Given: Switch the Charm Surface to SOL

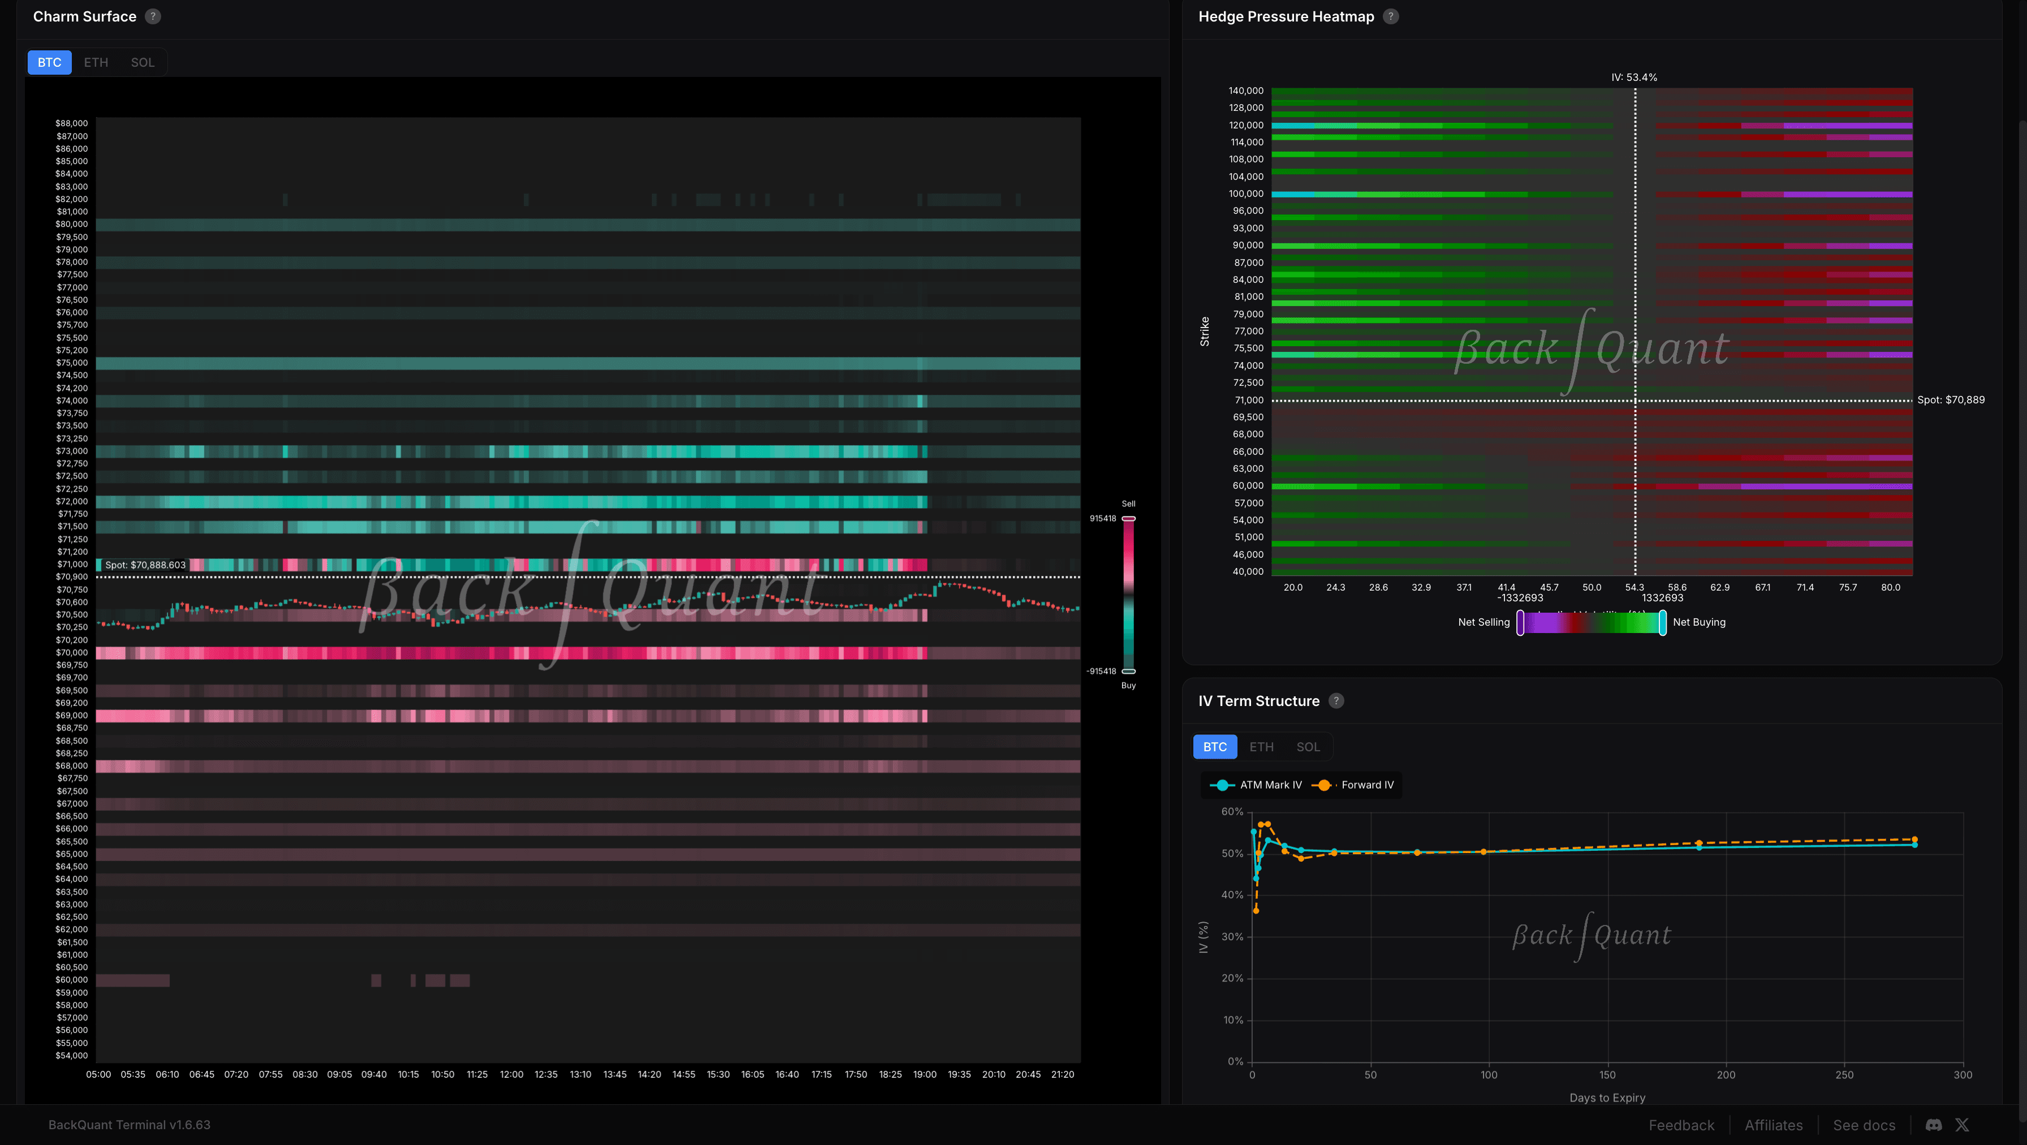Looking at the screenshot, I should 143,62.
